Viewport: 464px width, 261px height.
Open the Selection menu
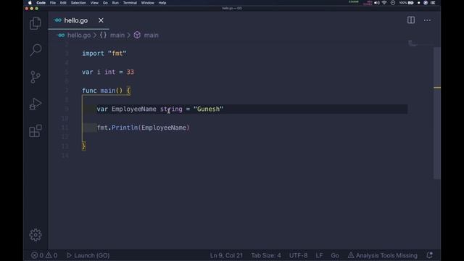pos(78,3)
